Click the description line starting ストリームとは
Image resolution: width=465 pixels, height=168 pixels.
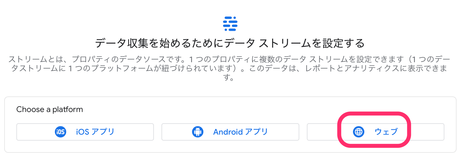click(x=229, y=59)
